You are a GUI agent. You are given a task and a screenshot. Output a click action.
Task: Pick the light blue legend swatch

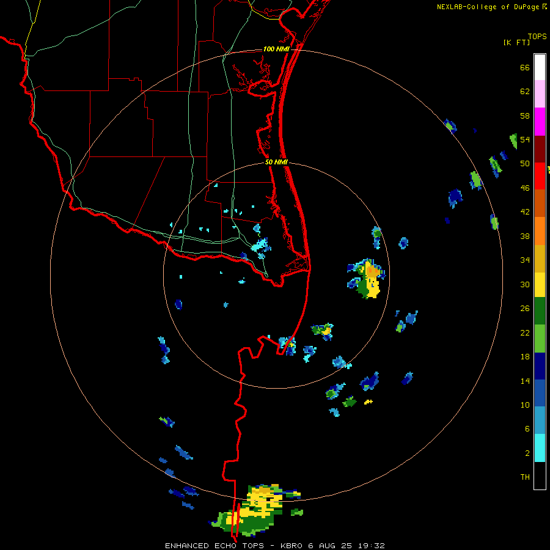[x=540, y=420]
